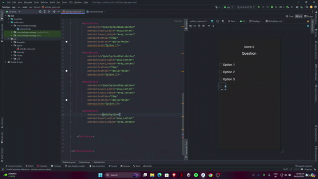The image size is (318, 179).
Task: Click white color swatch beside Option 2 textColor line
Action: pos(67,71)
